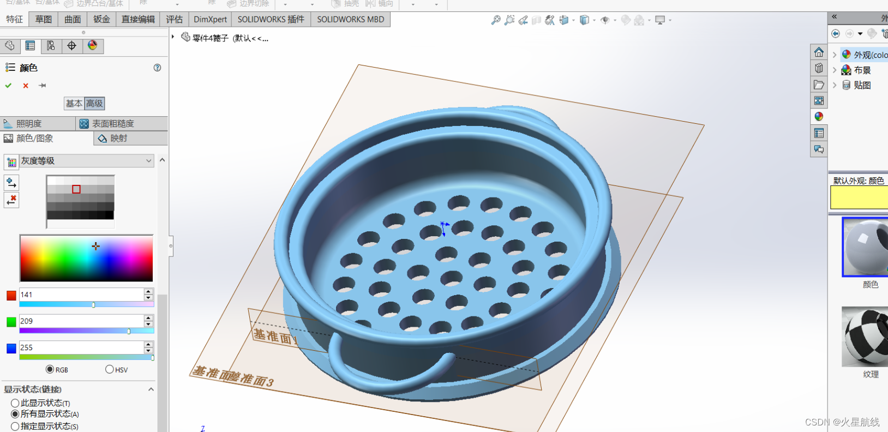Image resolution: width=888 pixels, height=432 pixels.
Task: Expand the 零件4篦子 flyout feature tree
Action: coord(173,37)
